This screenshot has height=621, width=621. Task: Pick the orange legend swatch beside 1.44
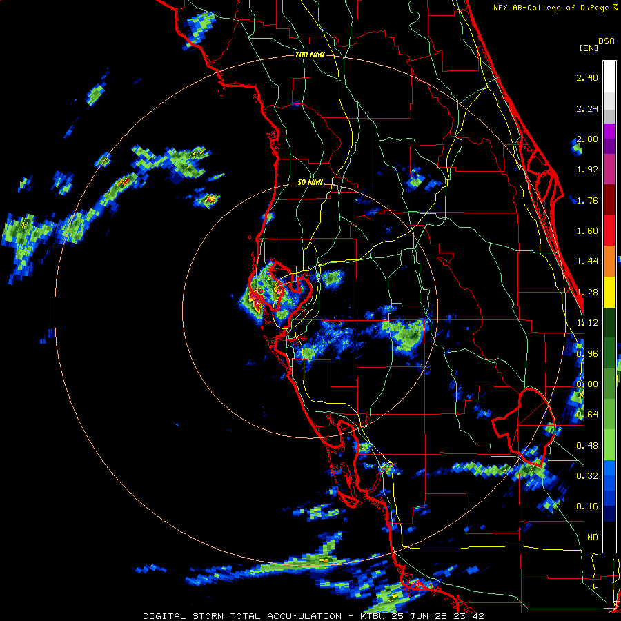coord(609,262)
